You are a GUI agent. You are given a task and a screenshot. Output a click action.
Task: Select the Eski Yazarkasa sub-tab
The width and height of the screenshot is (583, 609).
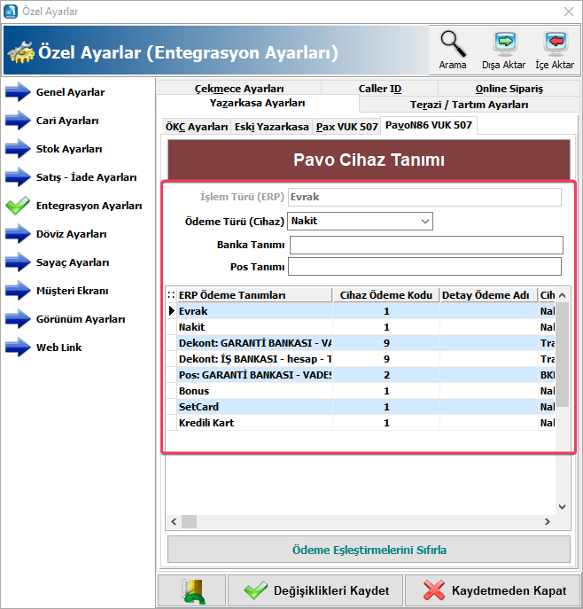point(272,127)
